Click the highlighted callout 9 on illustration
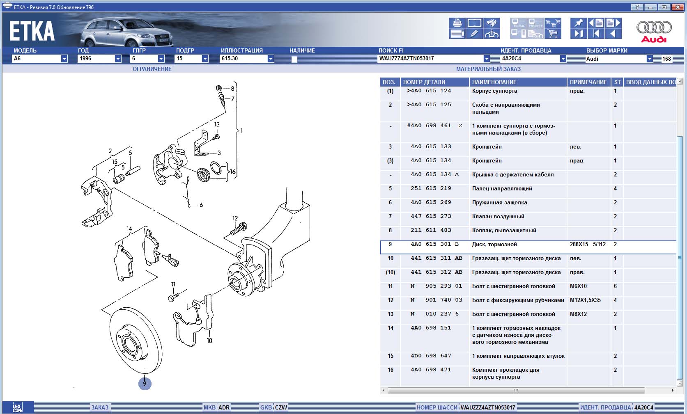 [x=145, y=384]
